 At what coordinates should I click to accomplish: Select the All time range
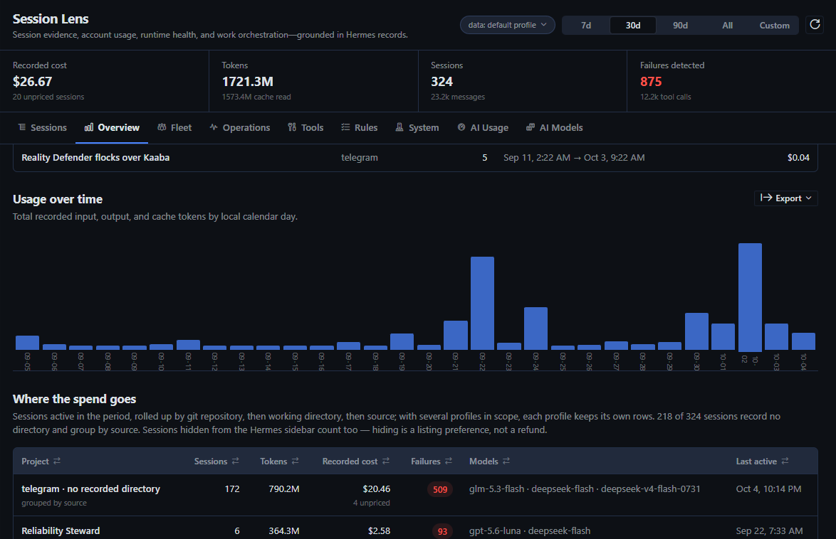pyautogui.click(x=727, y=25)
